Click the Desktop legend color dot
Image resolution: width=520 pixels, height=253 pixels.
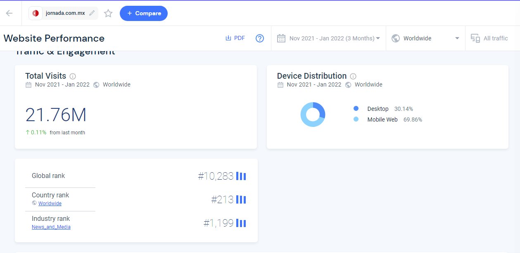(x=356, y=109)
